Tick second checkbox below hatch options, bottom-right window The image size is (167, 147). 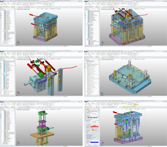[x=87, y=135]
